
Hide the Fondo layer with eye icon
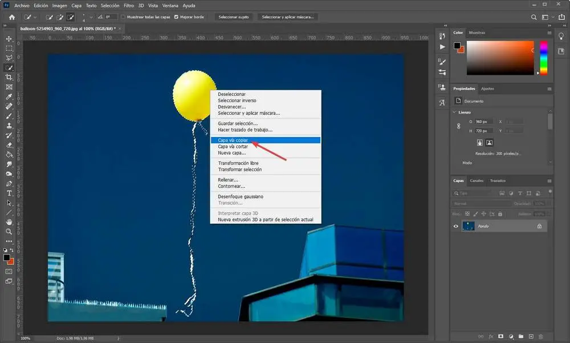455,226
